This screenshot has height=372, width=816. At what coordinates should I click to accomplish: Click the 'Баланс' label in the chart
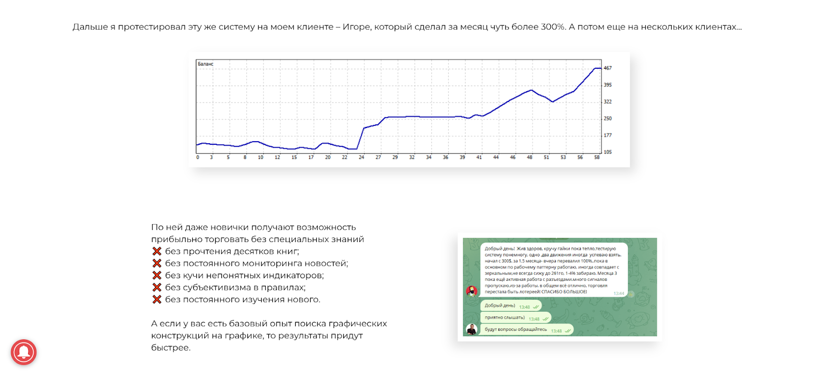coord(206,64)
